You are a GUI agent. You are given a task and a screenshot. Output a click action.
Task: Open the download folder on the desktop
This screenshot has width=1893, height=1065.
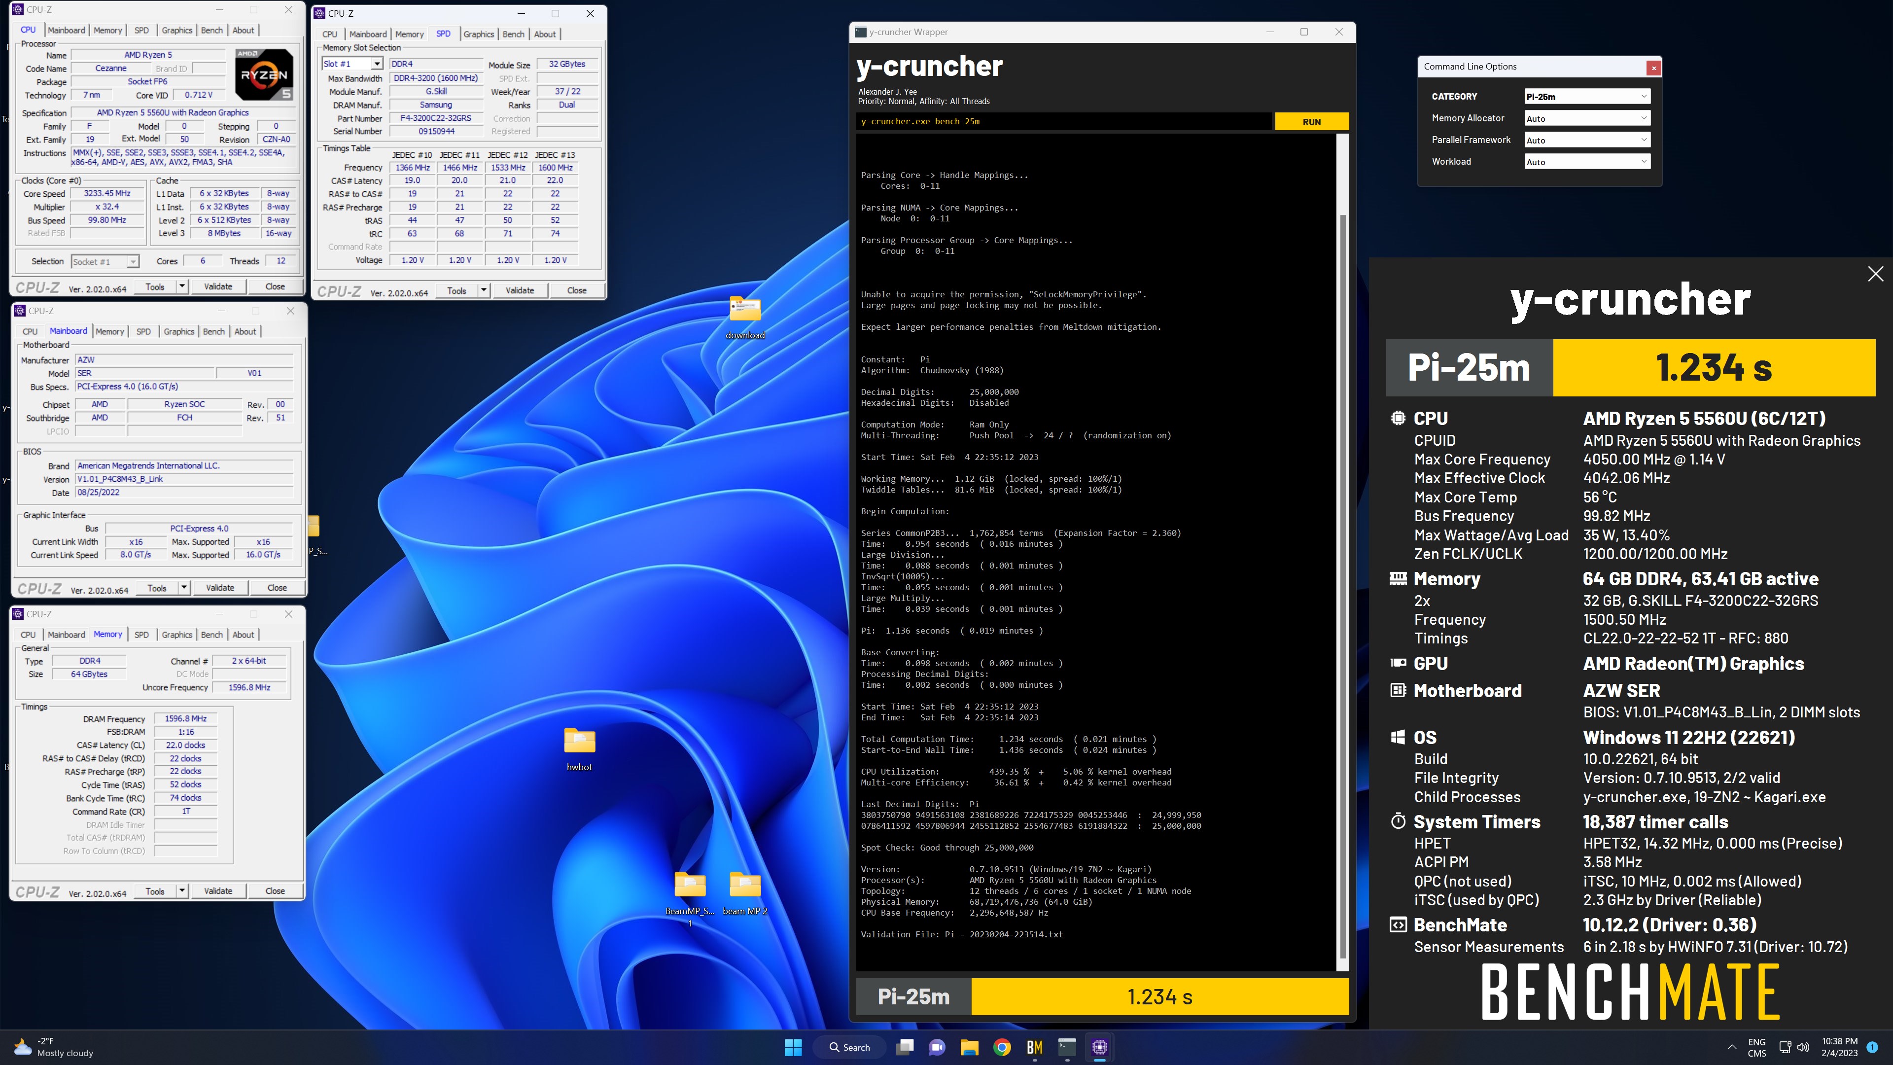pos(744,318)
